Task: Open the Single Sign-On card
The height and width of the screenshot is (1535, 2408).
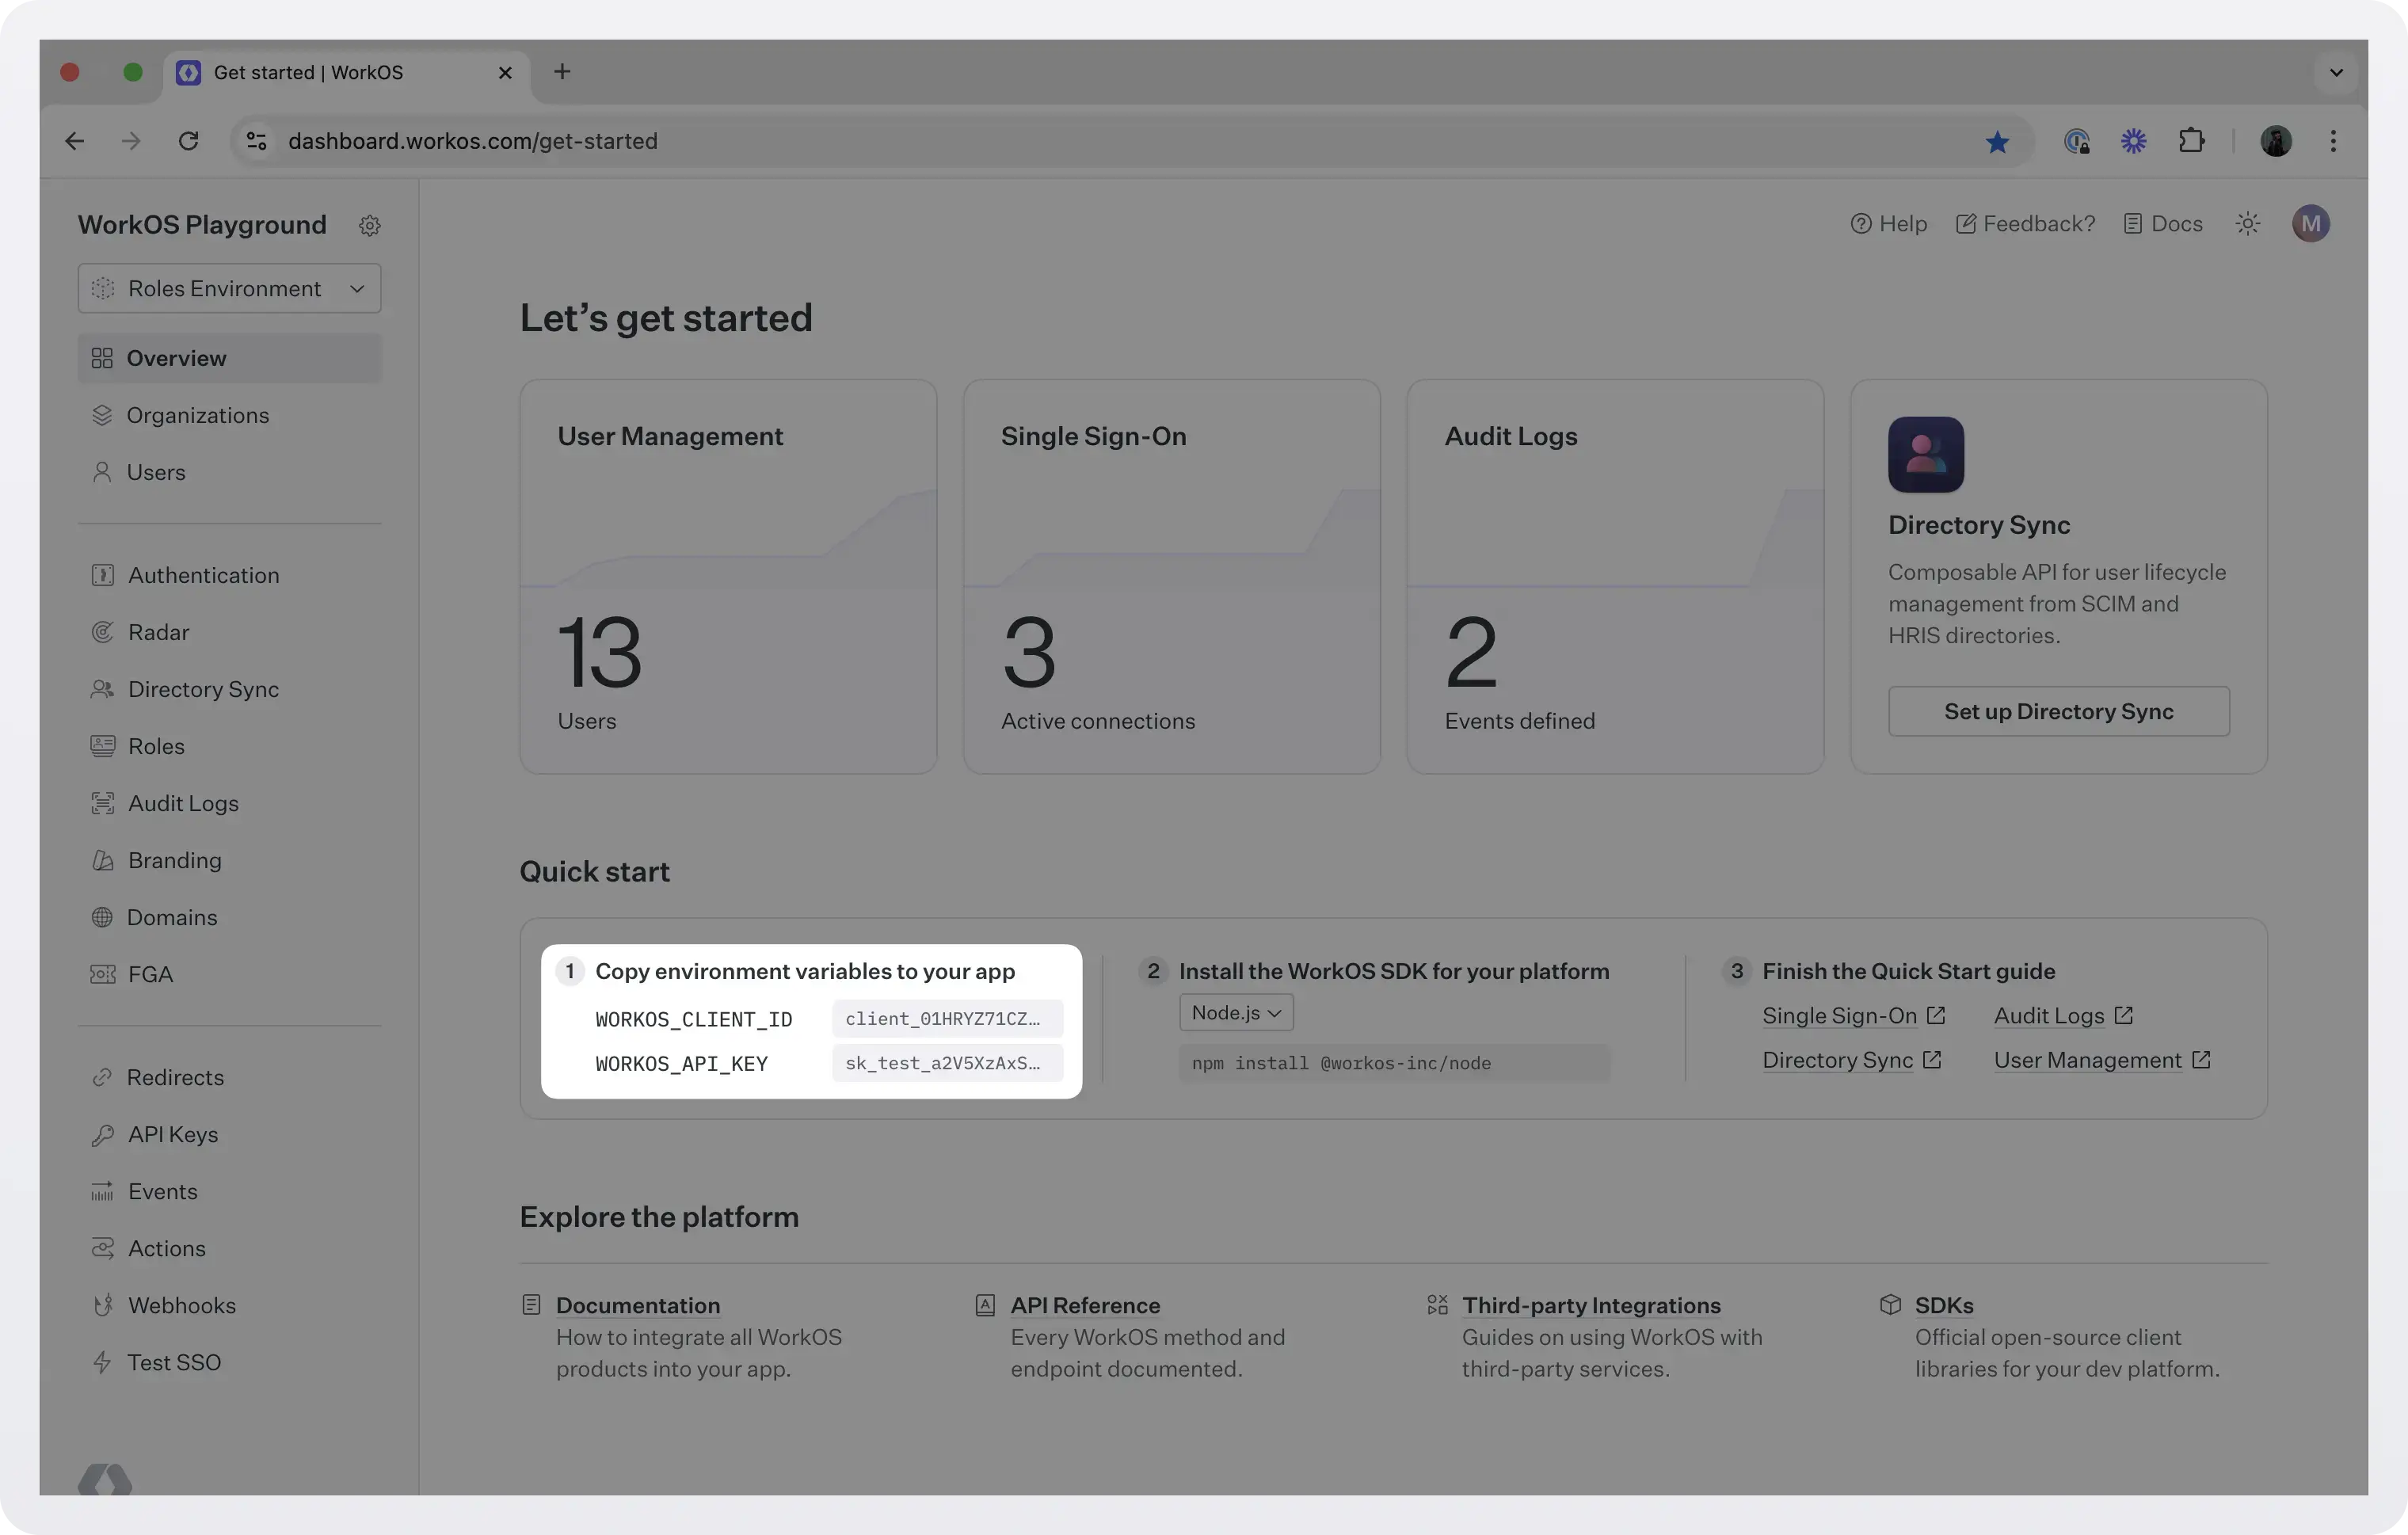Action: coord(1171,576)
